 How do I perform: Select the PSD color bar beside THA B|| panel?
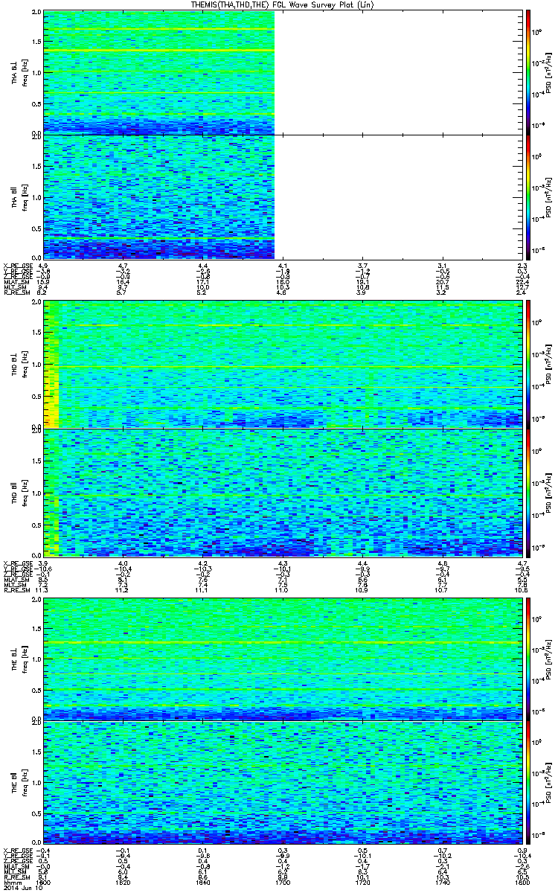[x=527, y=196]
